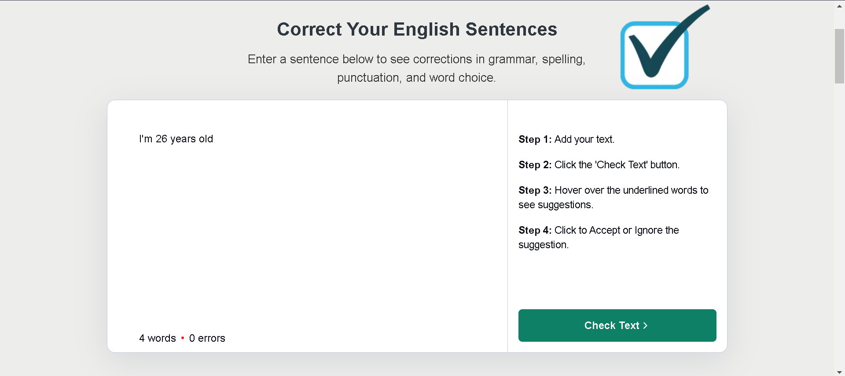Screen dimensions: 845x376
Task: Click the number "26" in the sentence
Action: [x=161, y=139]
